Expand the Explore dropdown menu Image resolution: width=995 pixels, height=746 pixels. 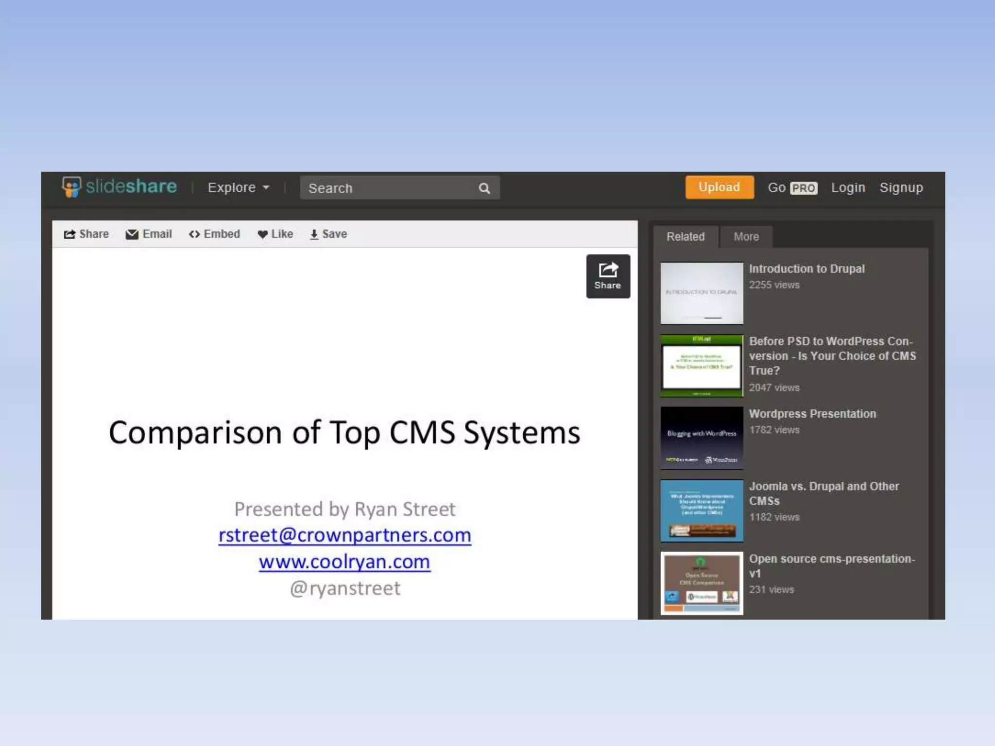coord(238,188)
